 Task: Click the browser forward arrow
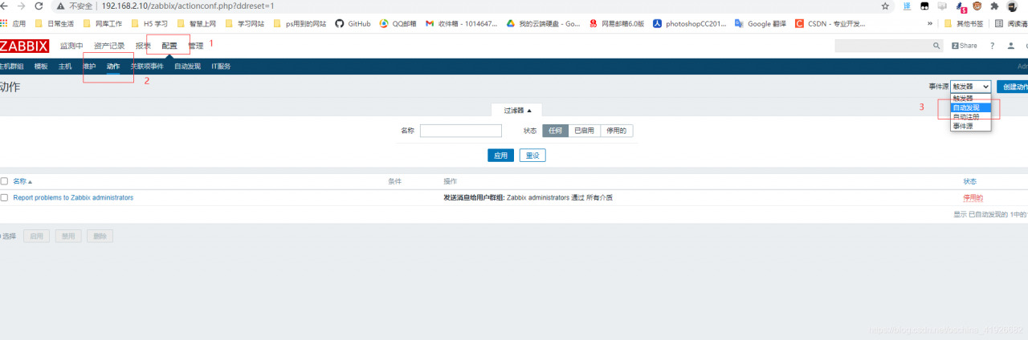(22, 6)
